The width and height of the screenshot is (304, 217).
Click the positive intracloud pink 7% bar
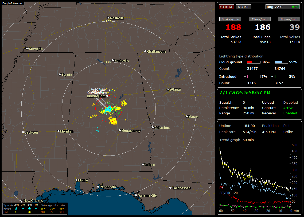254,77
